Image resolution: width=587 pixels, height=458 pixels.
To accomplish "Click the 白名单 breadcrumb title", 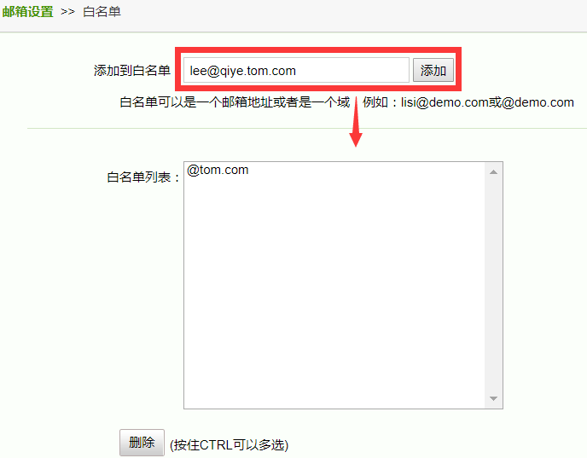I will (x=102, y=12).
